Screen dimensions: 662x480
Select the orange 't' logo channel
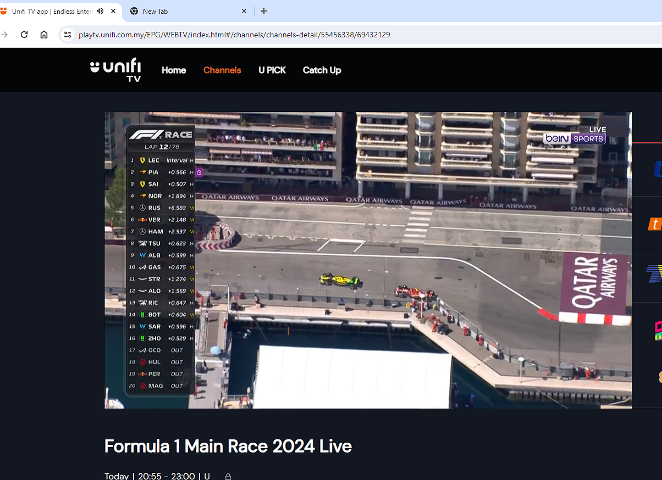(654, 224)
